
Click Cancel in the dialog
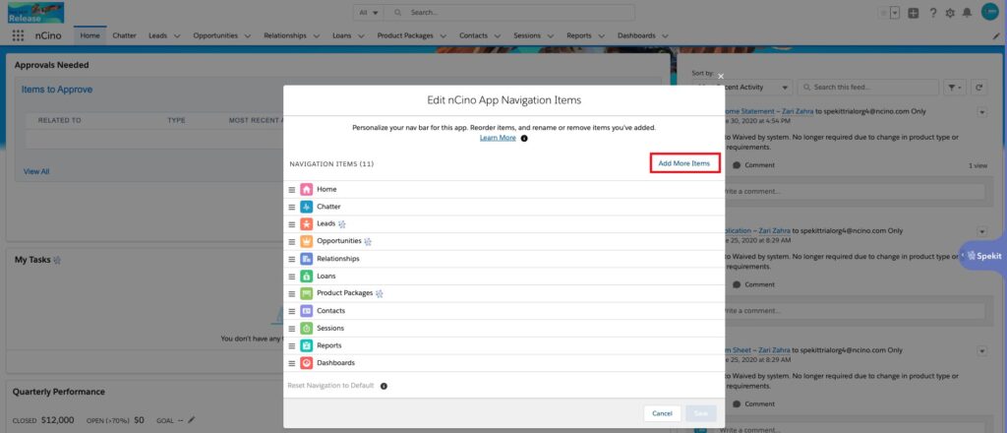pyautogui.click(x=662, y=413)
